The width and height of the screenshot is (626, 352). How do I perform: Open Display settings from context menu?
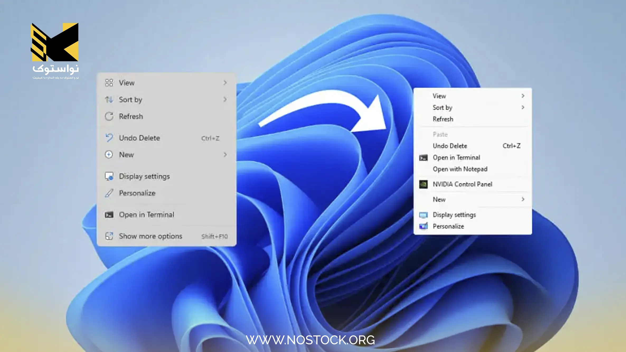(x=144, y=176)
